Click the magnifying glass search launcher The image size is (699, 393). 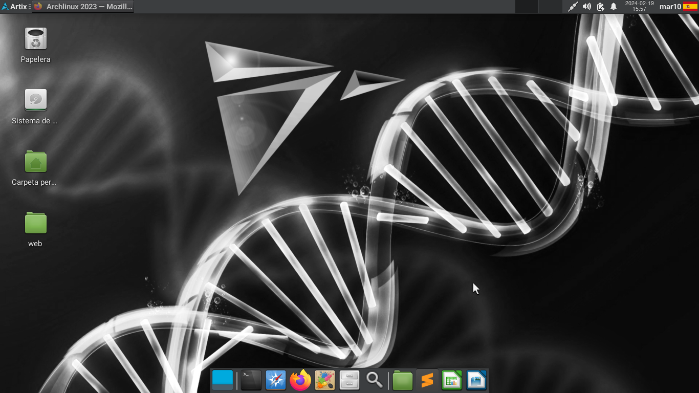coord(375,381)
